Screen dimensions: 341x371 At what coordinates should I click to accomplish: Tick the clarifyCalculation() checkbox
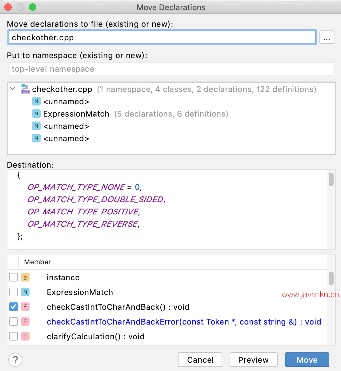click(x=14, y=336)
